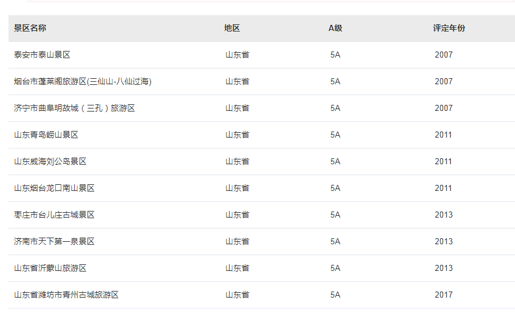Image resolution: width=515 pixels, height=317 pixels.
Task: Click the A级 column header
Action: pos(335,28)
